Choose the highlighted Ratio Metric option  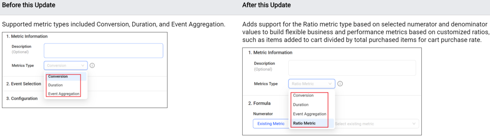[x=304, y=123]
